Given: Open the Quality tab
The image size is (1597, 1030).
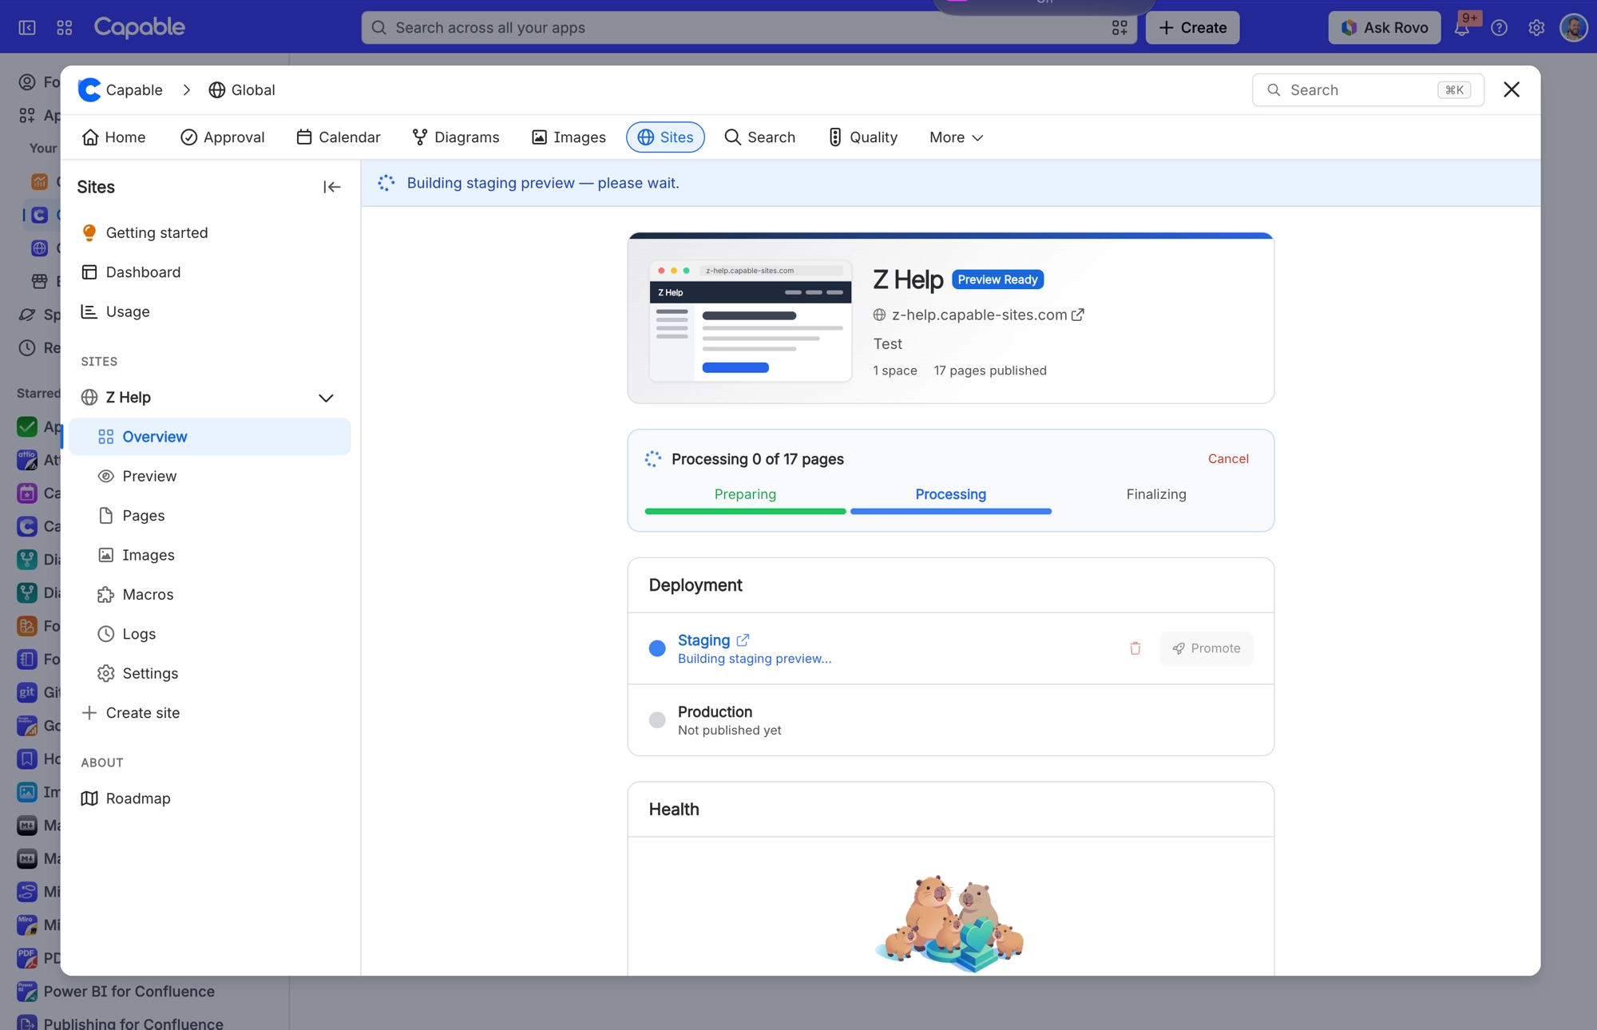Looking at the screenshot, I should 862,137.
